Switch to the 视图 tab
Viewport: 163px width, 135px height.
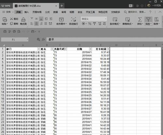(x=72, y=12)
